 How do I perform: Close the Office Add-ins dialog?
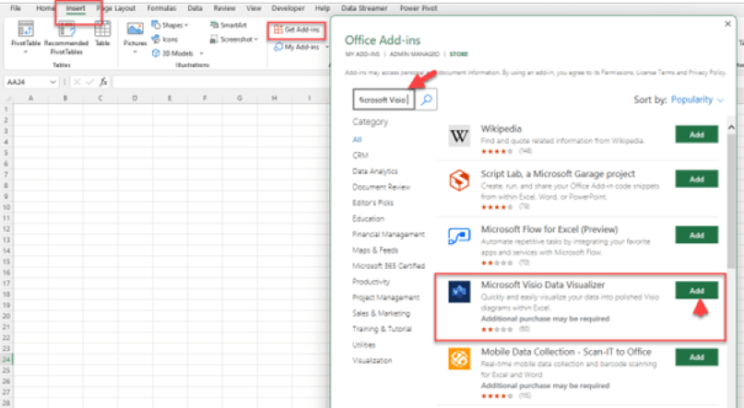(728, 24)
